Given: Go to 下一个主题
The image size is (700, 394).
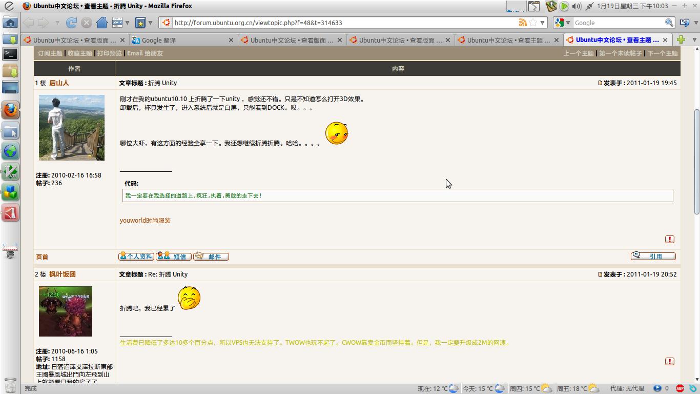Looking at the screenshot, I should point(663,53).
